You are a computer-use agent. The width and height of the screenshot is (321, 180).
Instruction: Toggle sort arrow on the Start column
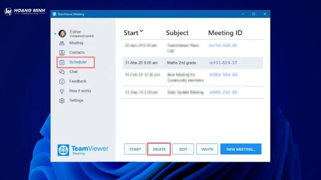click(x=141, y=32)
